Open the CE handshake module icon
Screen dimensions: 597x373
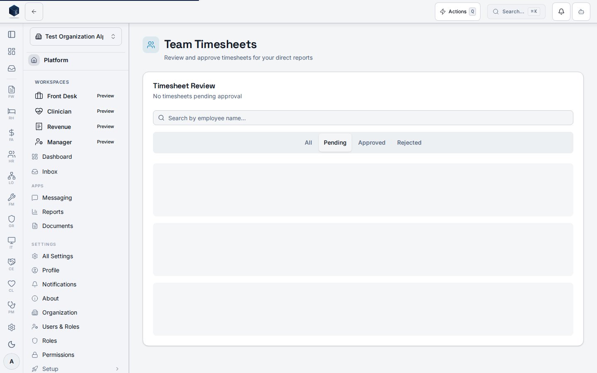(12, 264)
